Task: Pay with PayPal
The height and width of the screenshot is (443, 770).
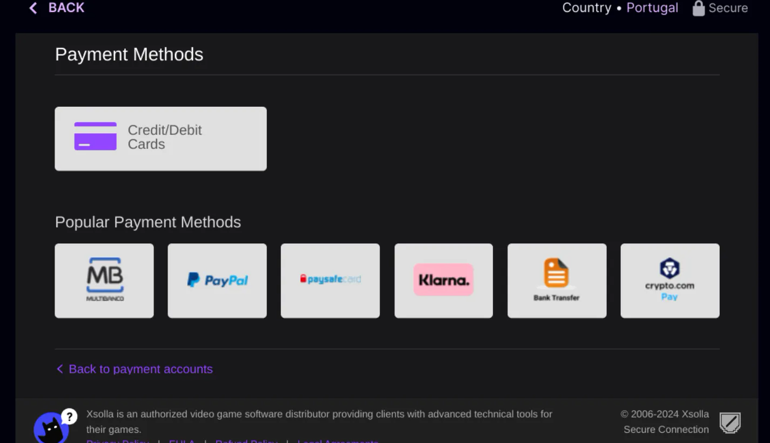Action: click(x=217, y=281)
